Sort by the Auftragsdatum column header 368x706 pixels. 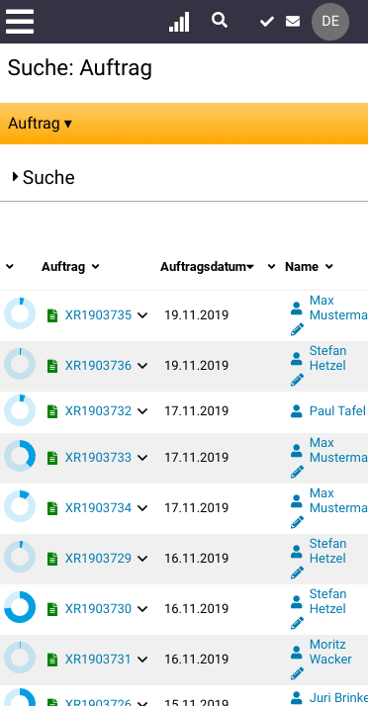tap(207, 267)
